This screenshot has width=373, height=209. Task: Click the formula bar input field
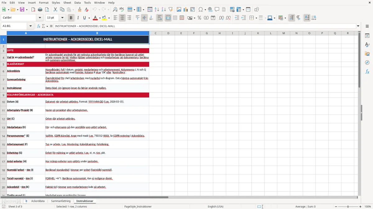click(x=205, y=26)
